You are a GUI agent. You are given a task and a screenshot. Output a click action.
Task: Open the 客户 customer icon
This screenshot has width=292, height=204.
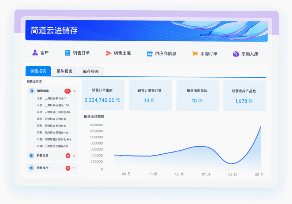(x=35, y=53)
